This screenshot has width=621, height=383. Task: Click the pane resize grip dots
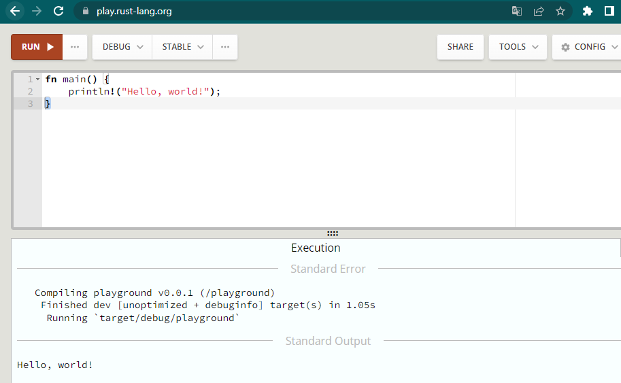point(333,233)
